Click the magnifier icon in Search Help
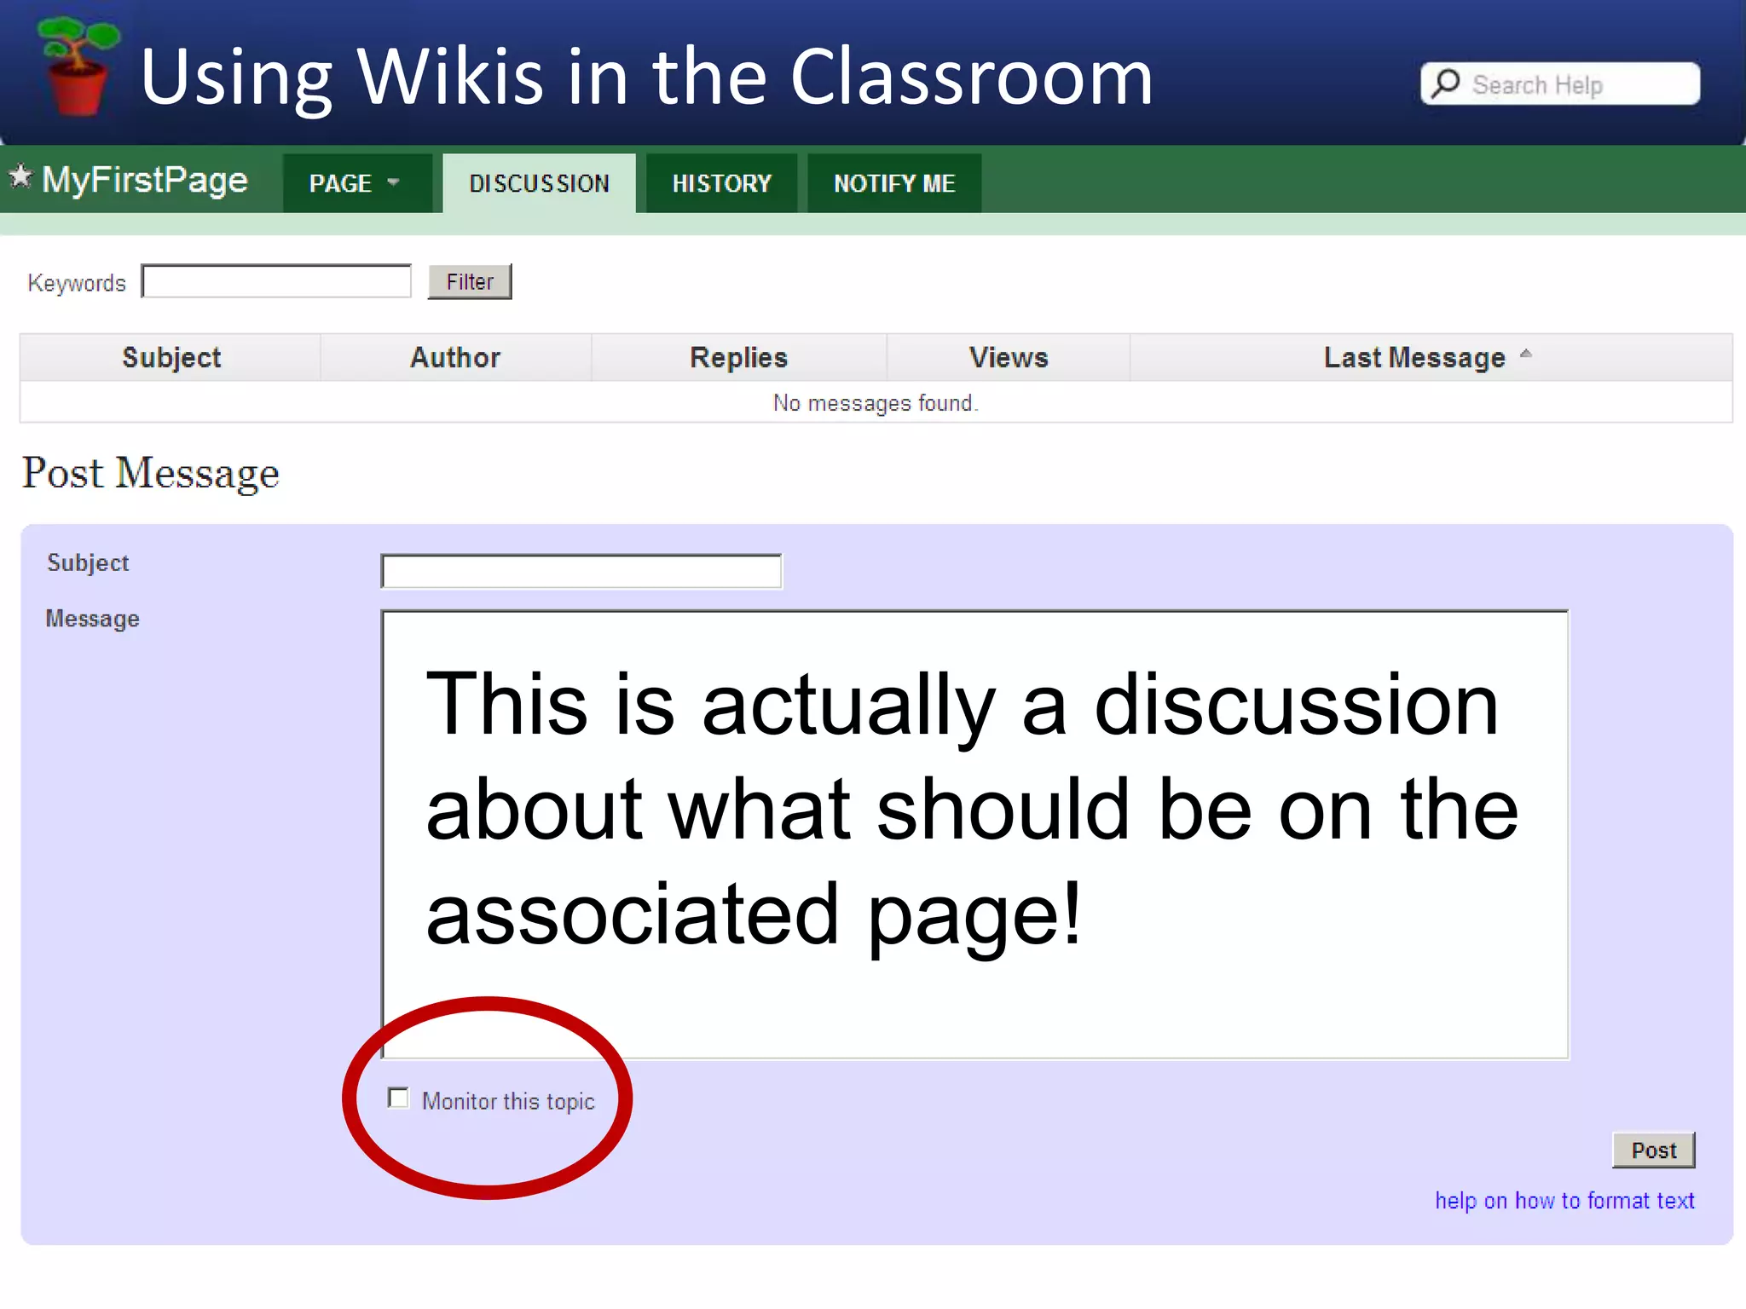1746x1309 pixels. click(1446, 84)
